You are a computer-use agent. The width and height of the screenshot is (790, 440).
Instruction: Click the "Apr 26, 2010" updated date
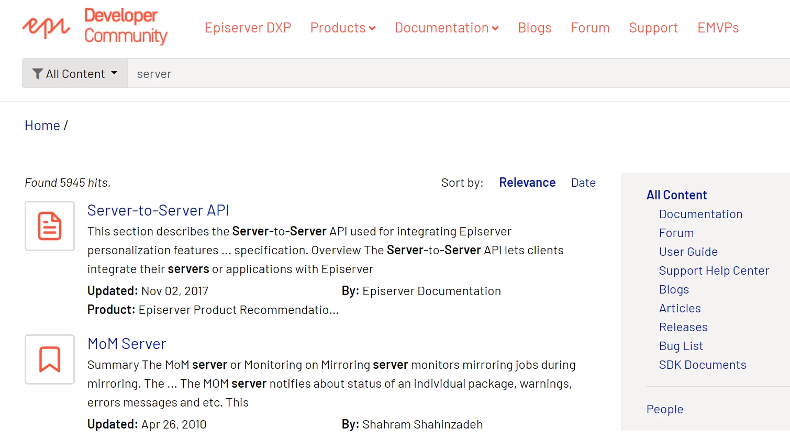click(174, 424)
